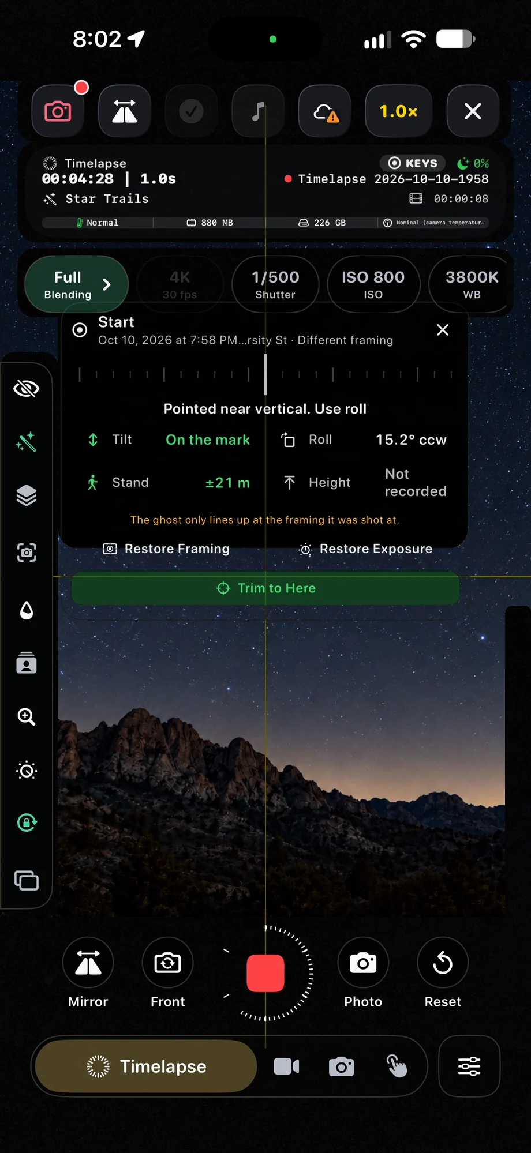Select the 15.2° ccw roll value
The height and width of the screenshot is (1153, 531).
tap(411, 440)
